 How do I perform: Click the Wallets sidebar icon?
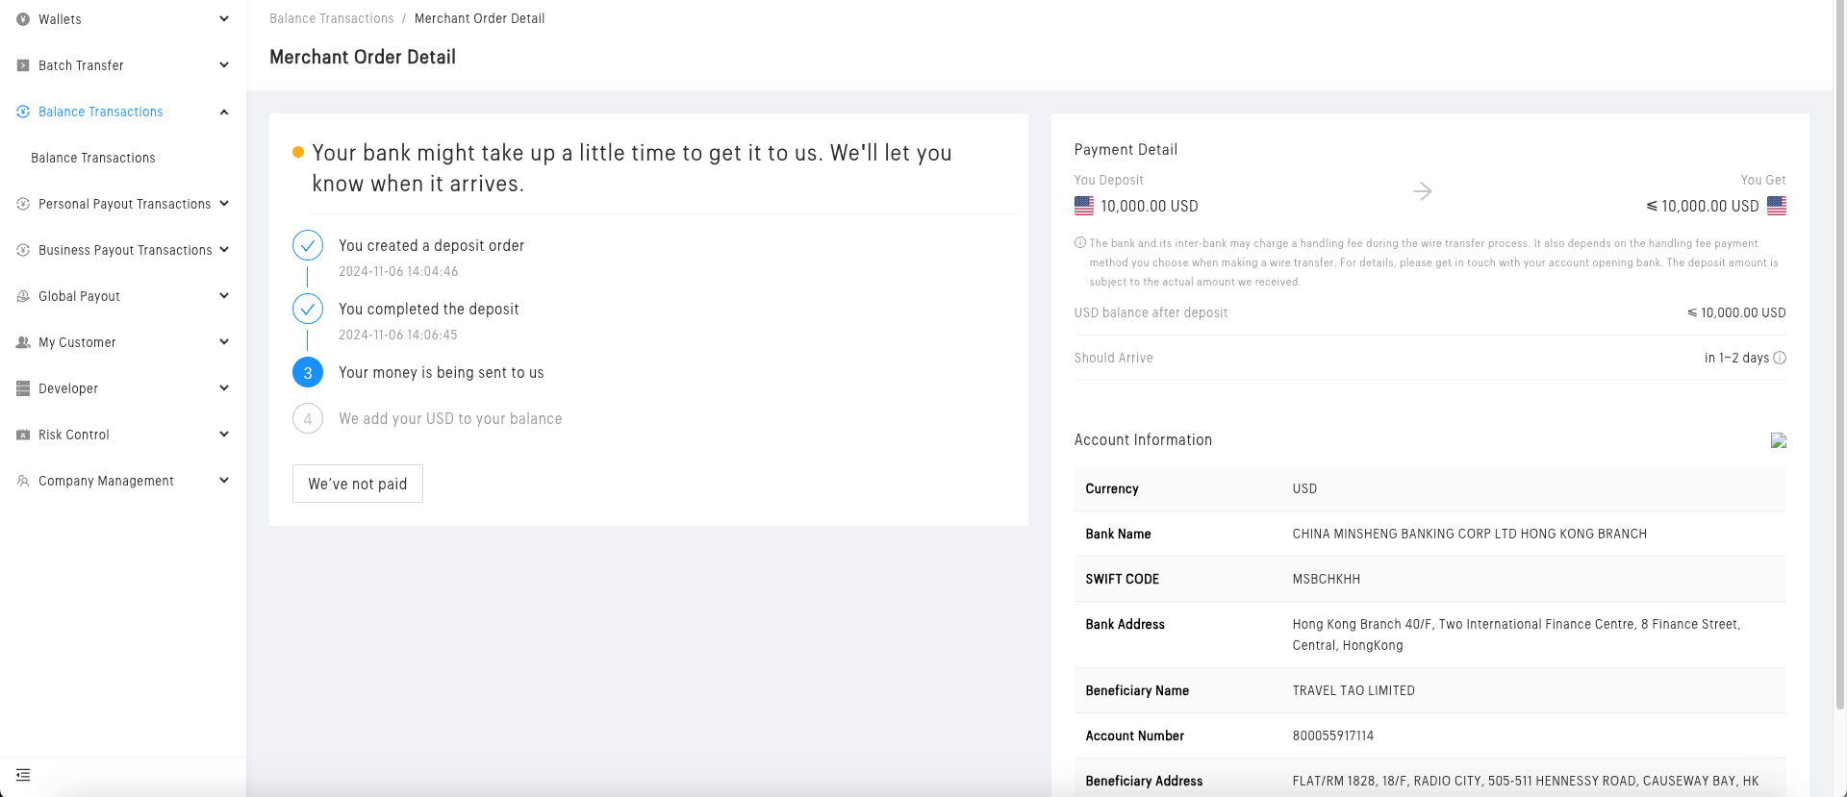point(23,19)
